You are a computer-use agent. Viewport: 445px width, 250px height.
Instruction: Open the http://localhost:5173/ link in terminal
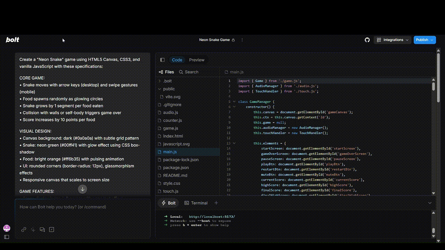[x=212, y=216]
